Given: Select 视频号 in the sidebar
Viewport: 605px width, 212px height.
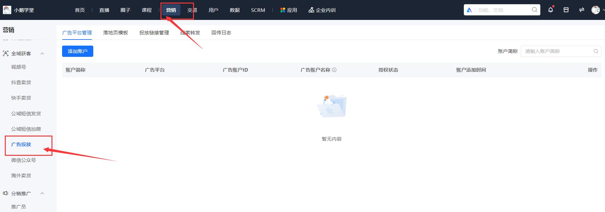Looking at the screenshot, I should 19,67.
